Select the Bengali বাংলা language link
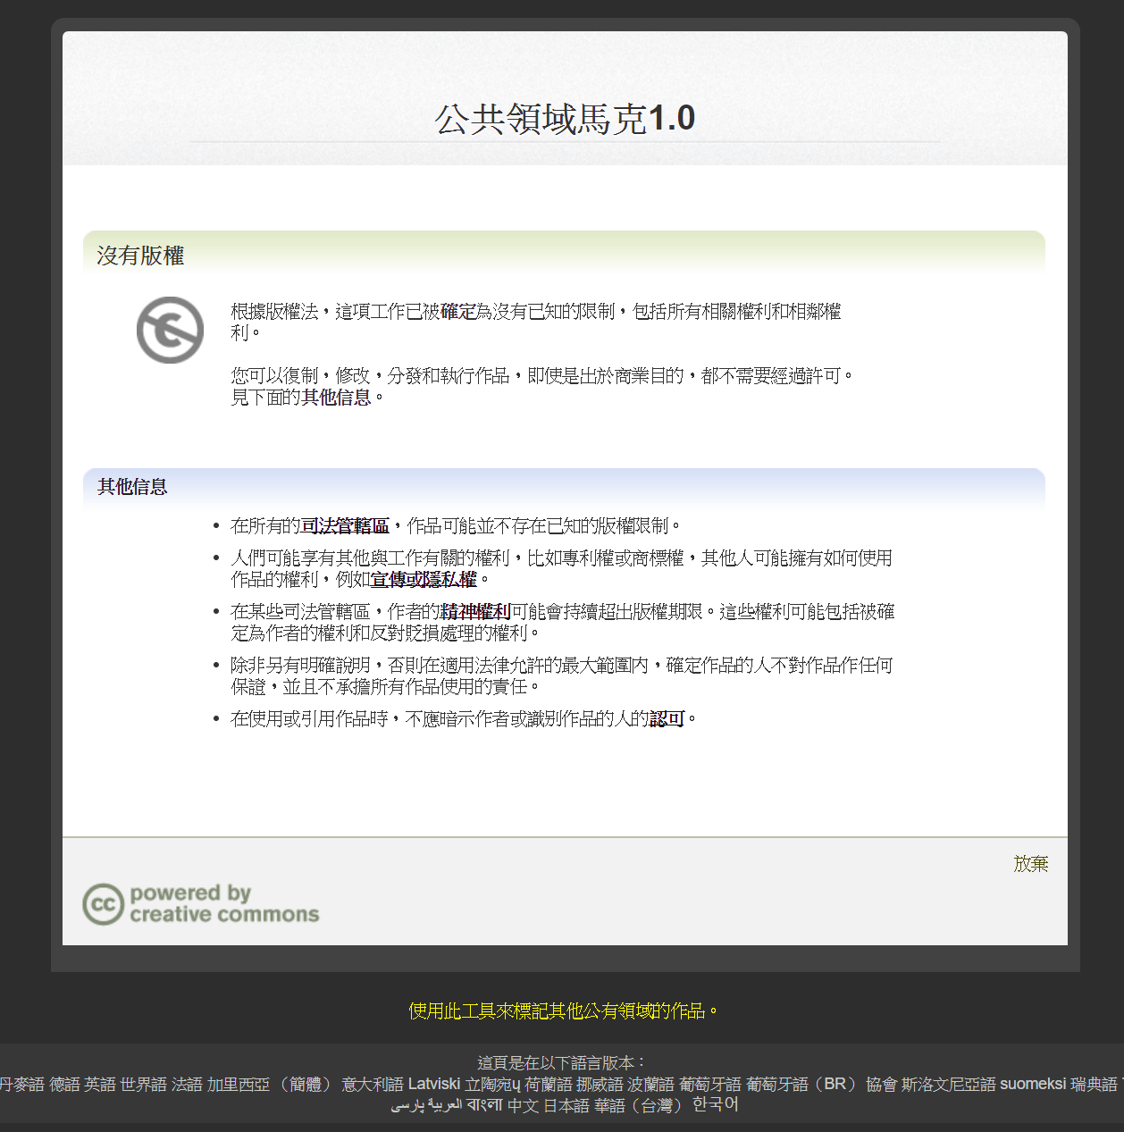1124x1132 pixels. point(485,1105)
